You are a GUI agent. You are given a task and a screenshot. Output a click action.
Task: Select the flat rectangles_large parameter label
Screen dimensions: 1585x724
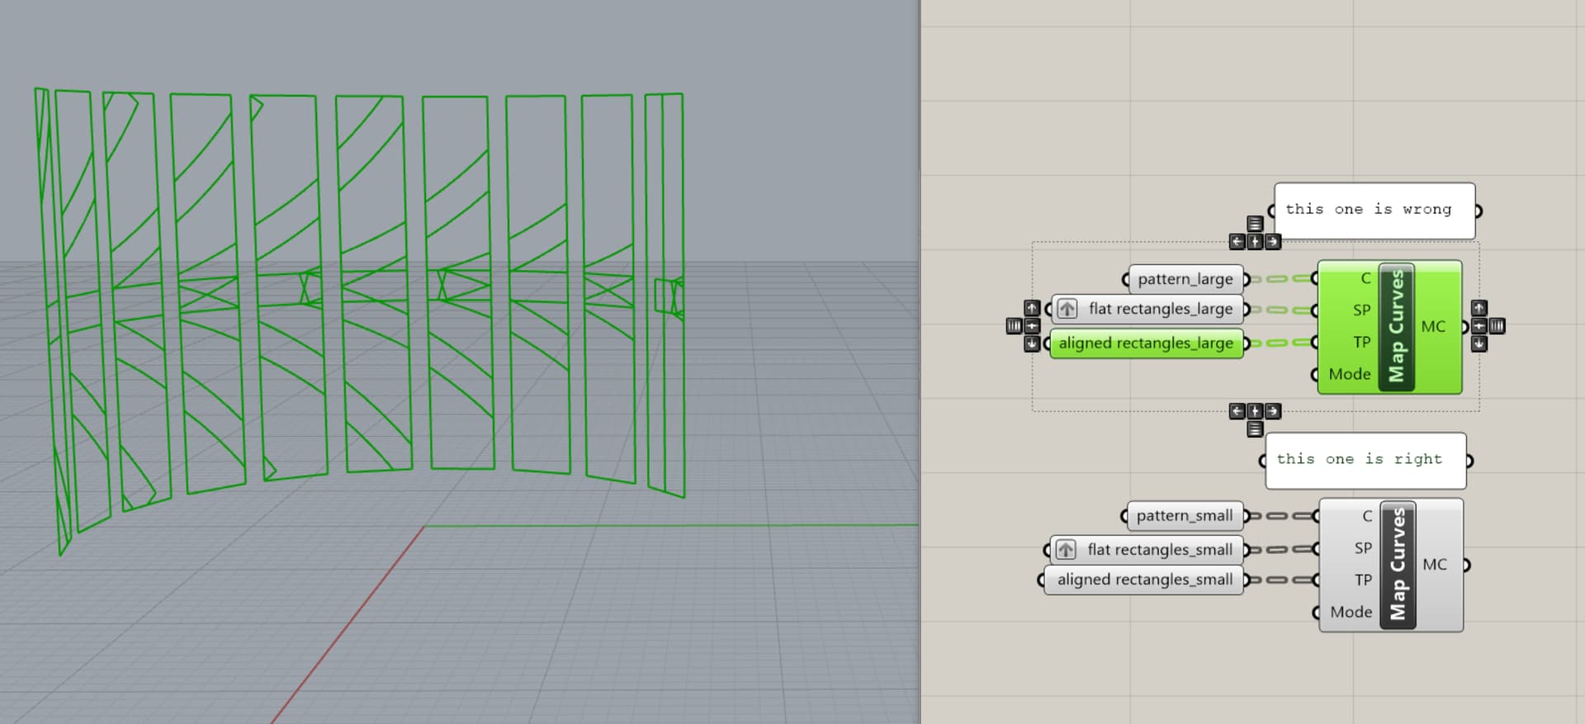[x=1160, y=309]
